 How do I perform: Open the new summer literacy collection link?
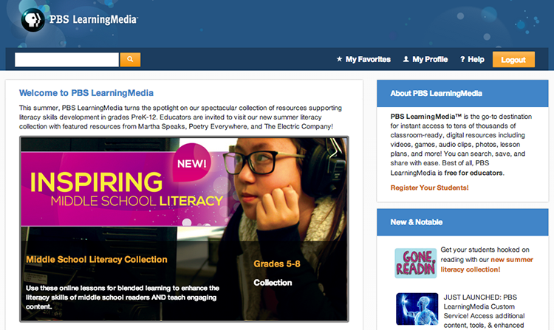(x=487, y=264)
